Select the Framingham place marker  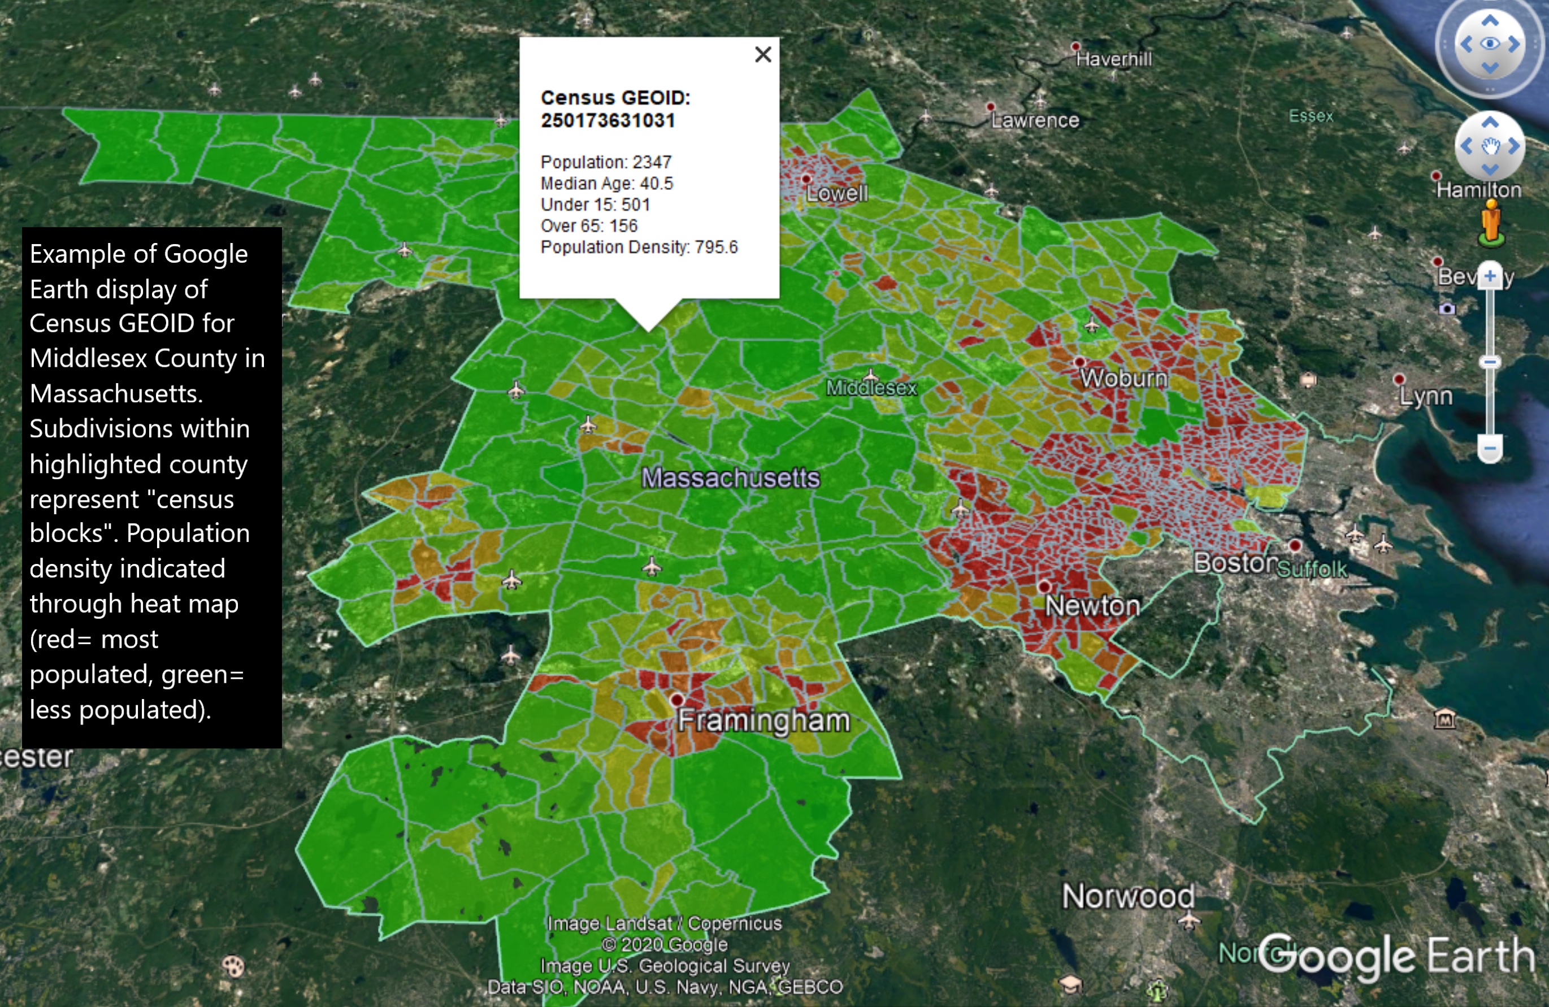677,700
